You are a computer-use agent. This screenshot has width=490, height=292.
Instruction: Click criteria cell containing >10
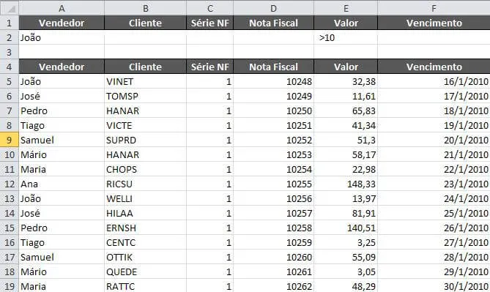point(346,37)
